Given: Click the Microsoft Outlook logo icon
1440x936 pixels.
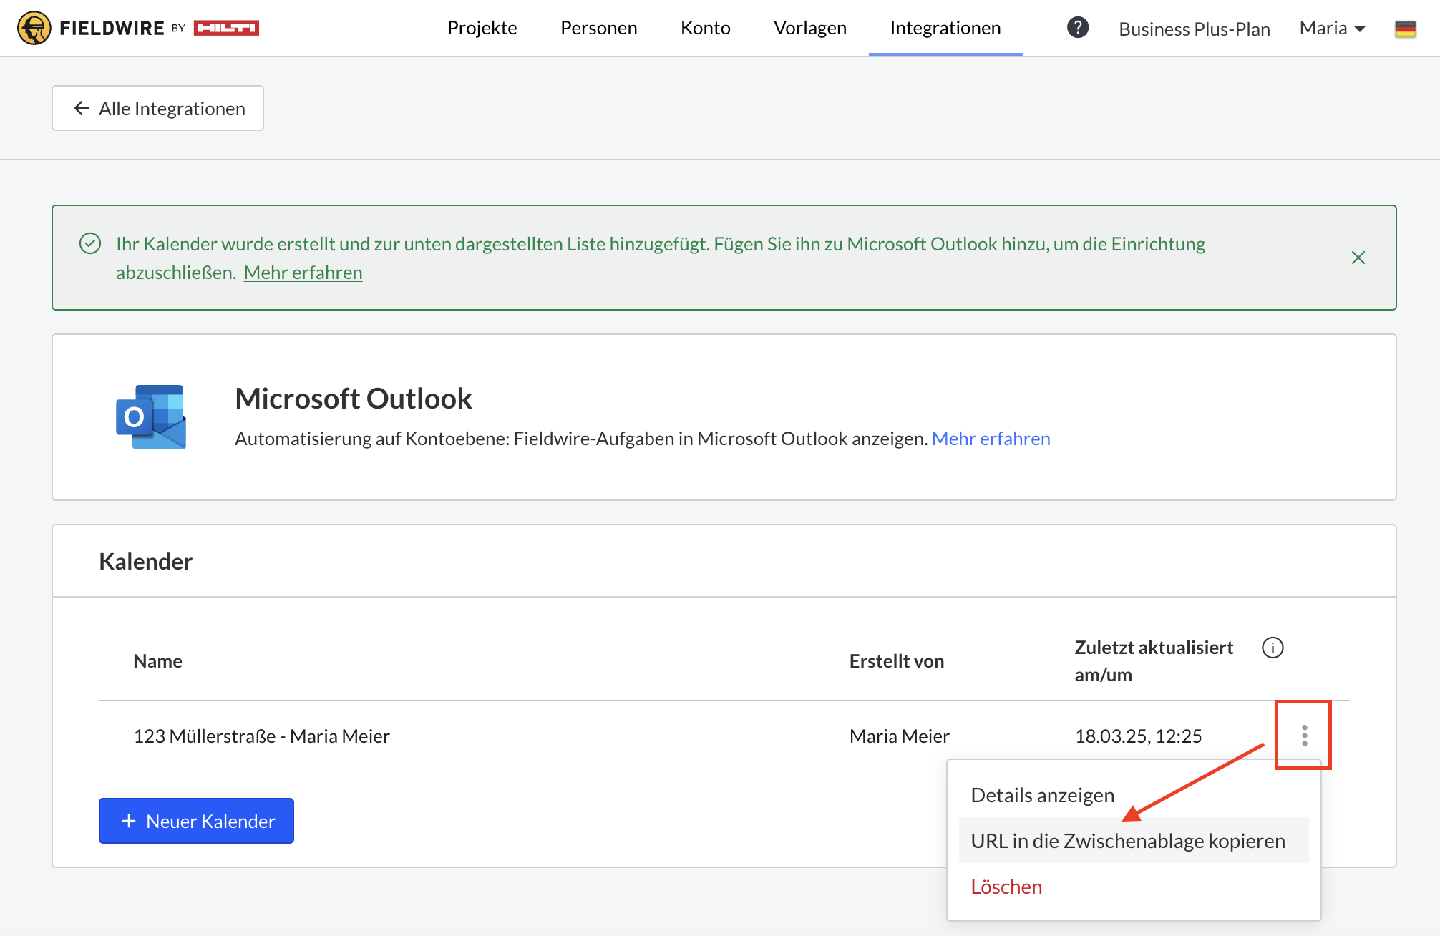Looking at the screenshot, I should tap(151, 417).
